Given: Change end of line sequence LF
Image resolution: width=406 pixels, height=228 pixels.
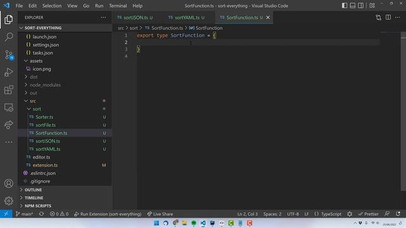Looking at the screenshot, I should click(306, 214).
